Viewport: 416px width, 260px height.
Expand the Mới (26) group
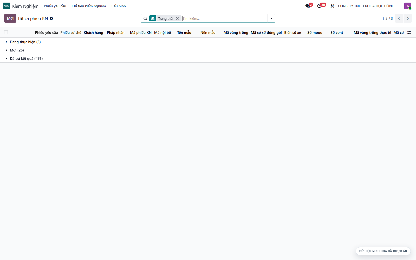click(208, 50)
